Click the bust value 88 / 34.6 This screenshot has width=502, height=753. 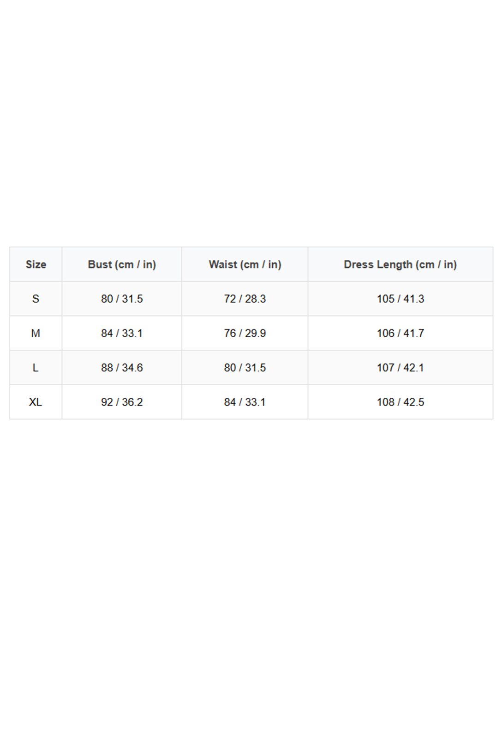pyautogui.click(x=122, y=368)
